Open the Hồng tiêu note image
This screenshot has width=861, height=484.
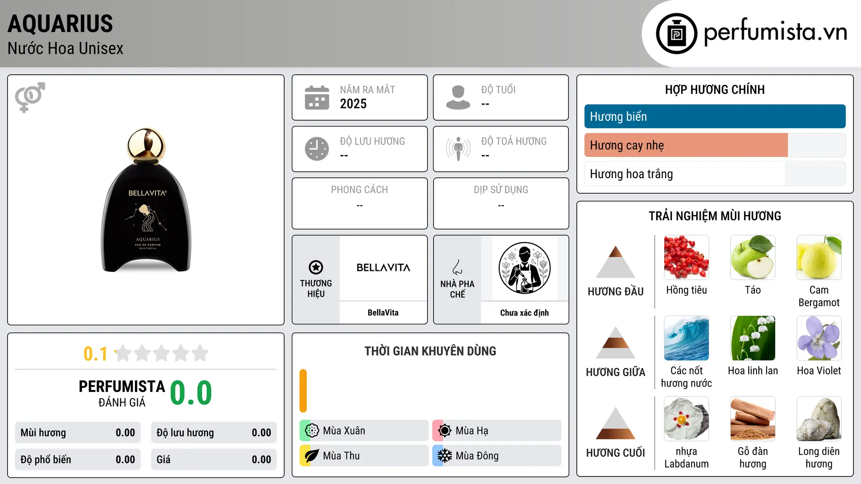pyautogui.click(x=687, y=257)
